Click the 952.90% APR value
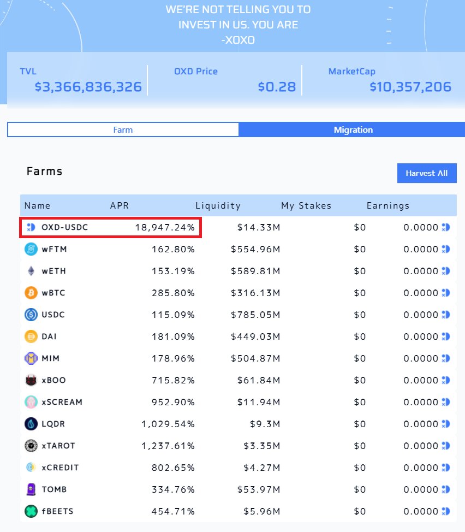Screen dimensions: 465x532 tap(173, 401)
